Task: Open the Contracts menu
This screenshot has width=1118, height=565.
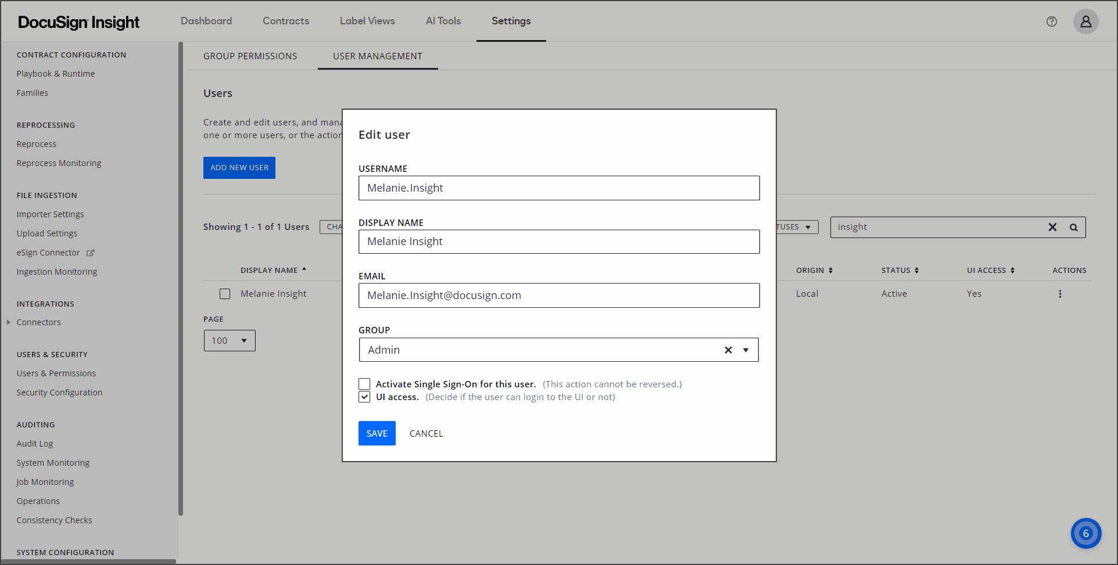Action: pos(286,21)
